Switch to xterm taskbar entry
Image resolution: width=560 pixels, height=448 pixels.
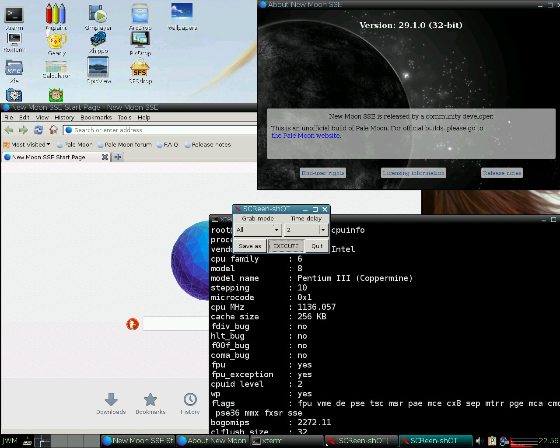pyautogui.click(x=287, y=441)
